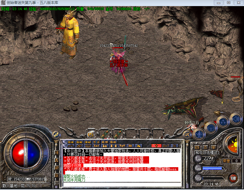Toggle the speaker-waves chat channel icon
Image resolution: width=244 pixels, height=190 pixels.
[x=57, y=153]
